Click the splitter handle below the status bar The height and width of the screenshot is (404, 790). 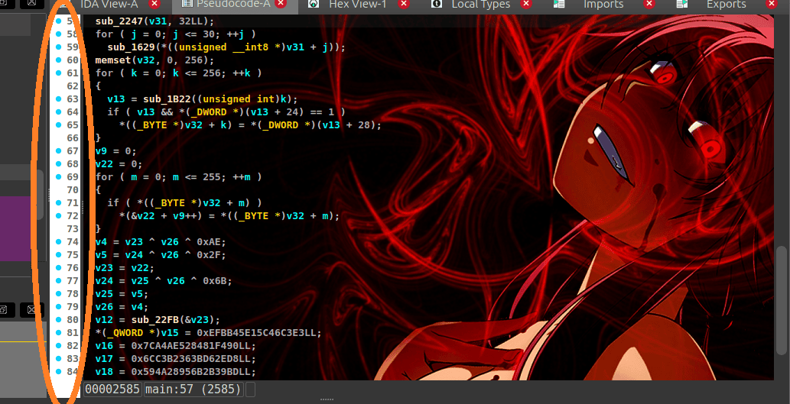[x=327, y=399]
